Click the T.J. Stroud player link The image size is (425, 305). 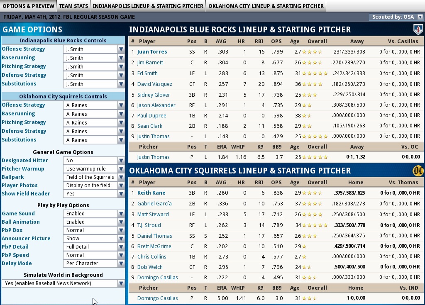(x=149, y=225)
